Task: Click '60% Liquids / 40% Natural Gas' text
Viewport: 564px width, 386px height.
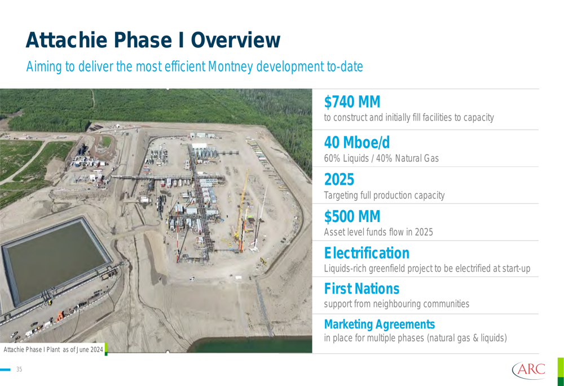Action: pyautogui.click(x=381, y=158)
